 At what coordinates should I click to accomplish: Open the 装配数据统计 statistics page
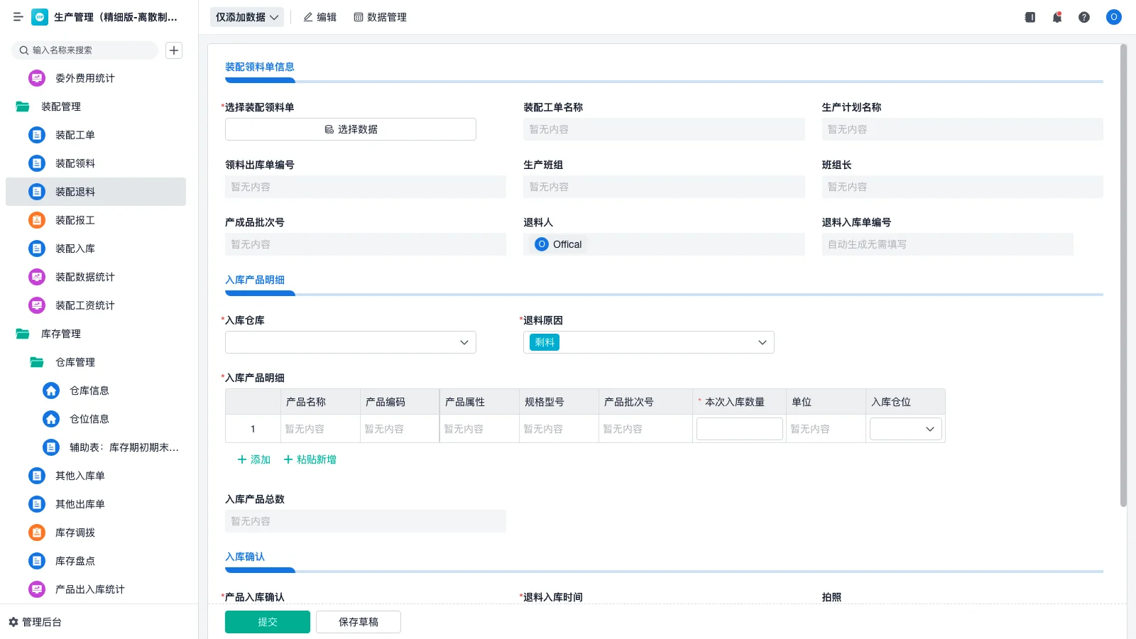point(84,277)
